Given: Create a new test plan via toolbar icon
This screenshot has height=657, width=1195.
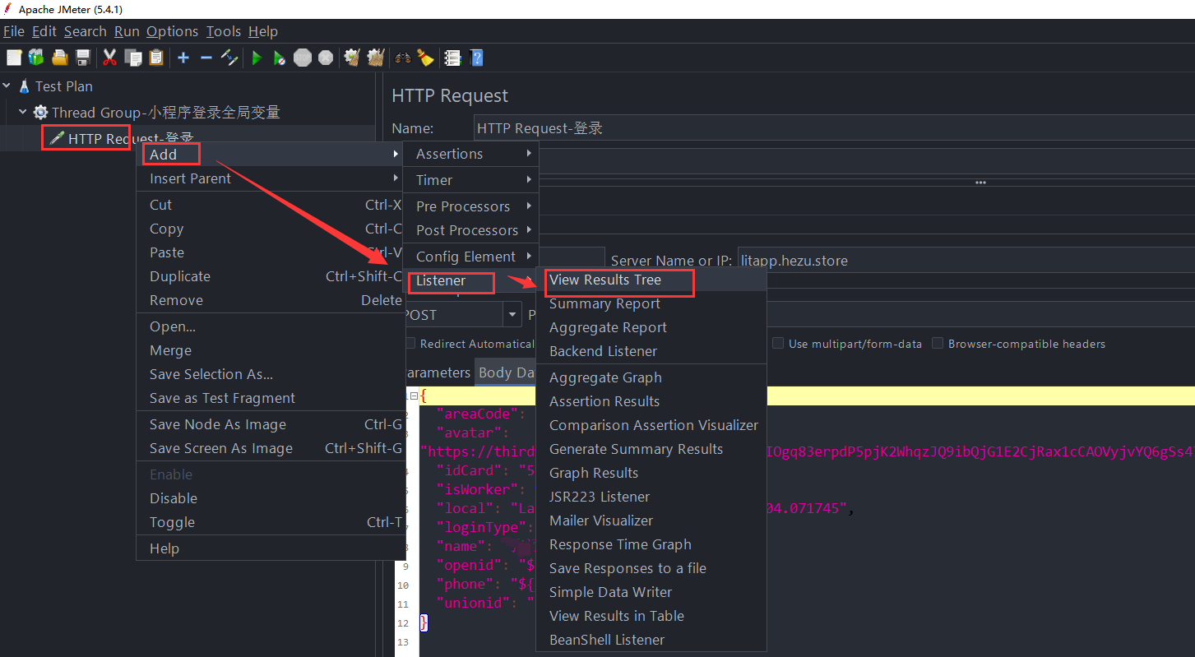Looking at the screenshot, I should 13,58.
